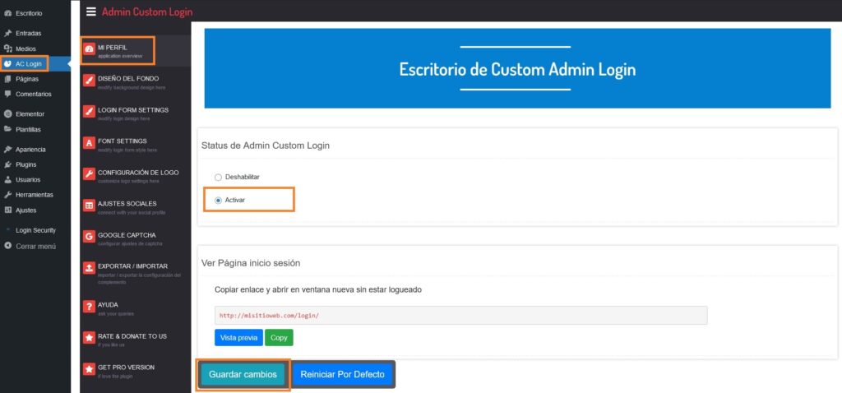Image resolution: width=842 pixels, height=393 pixels.
Task: Click the 'Ver Página inicio sesión' heading
Action: [x=251, y=263]
